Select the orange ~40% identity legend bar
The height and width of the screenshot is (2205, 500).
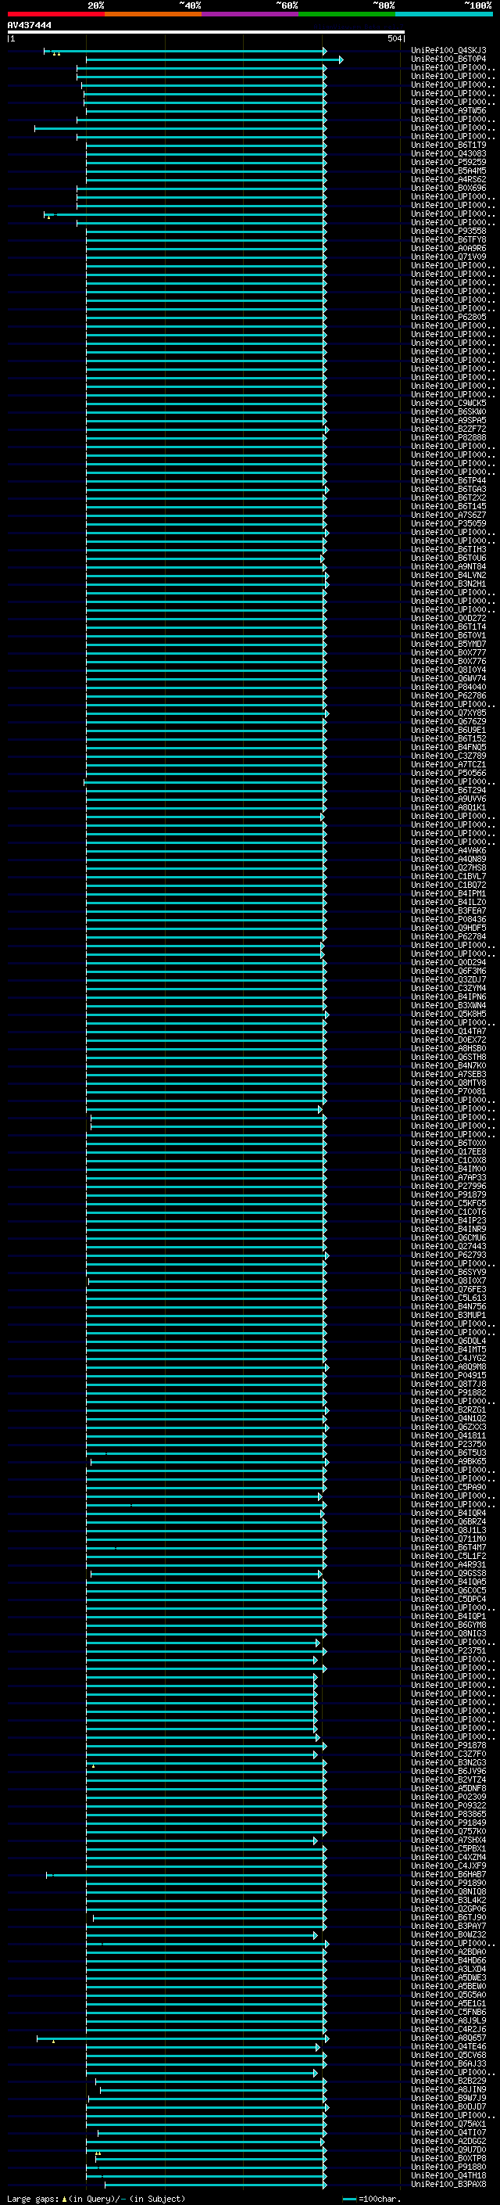pyautogui.click(x=153, y=14)
